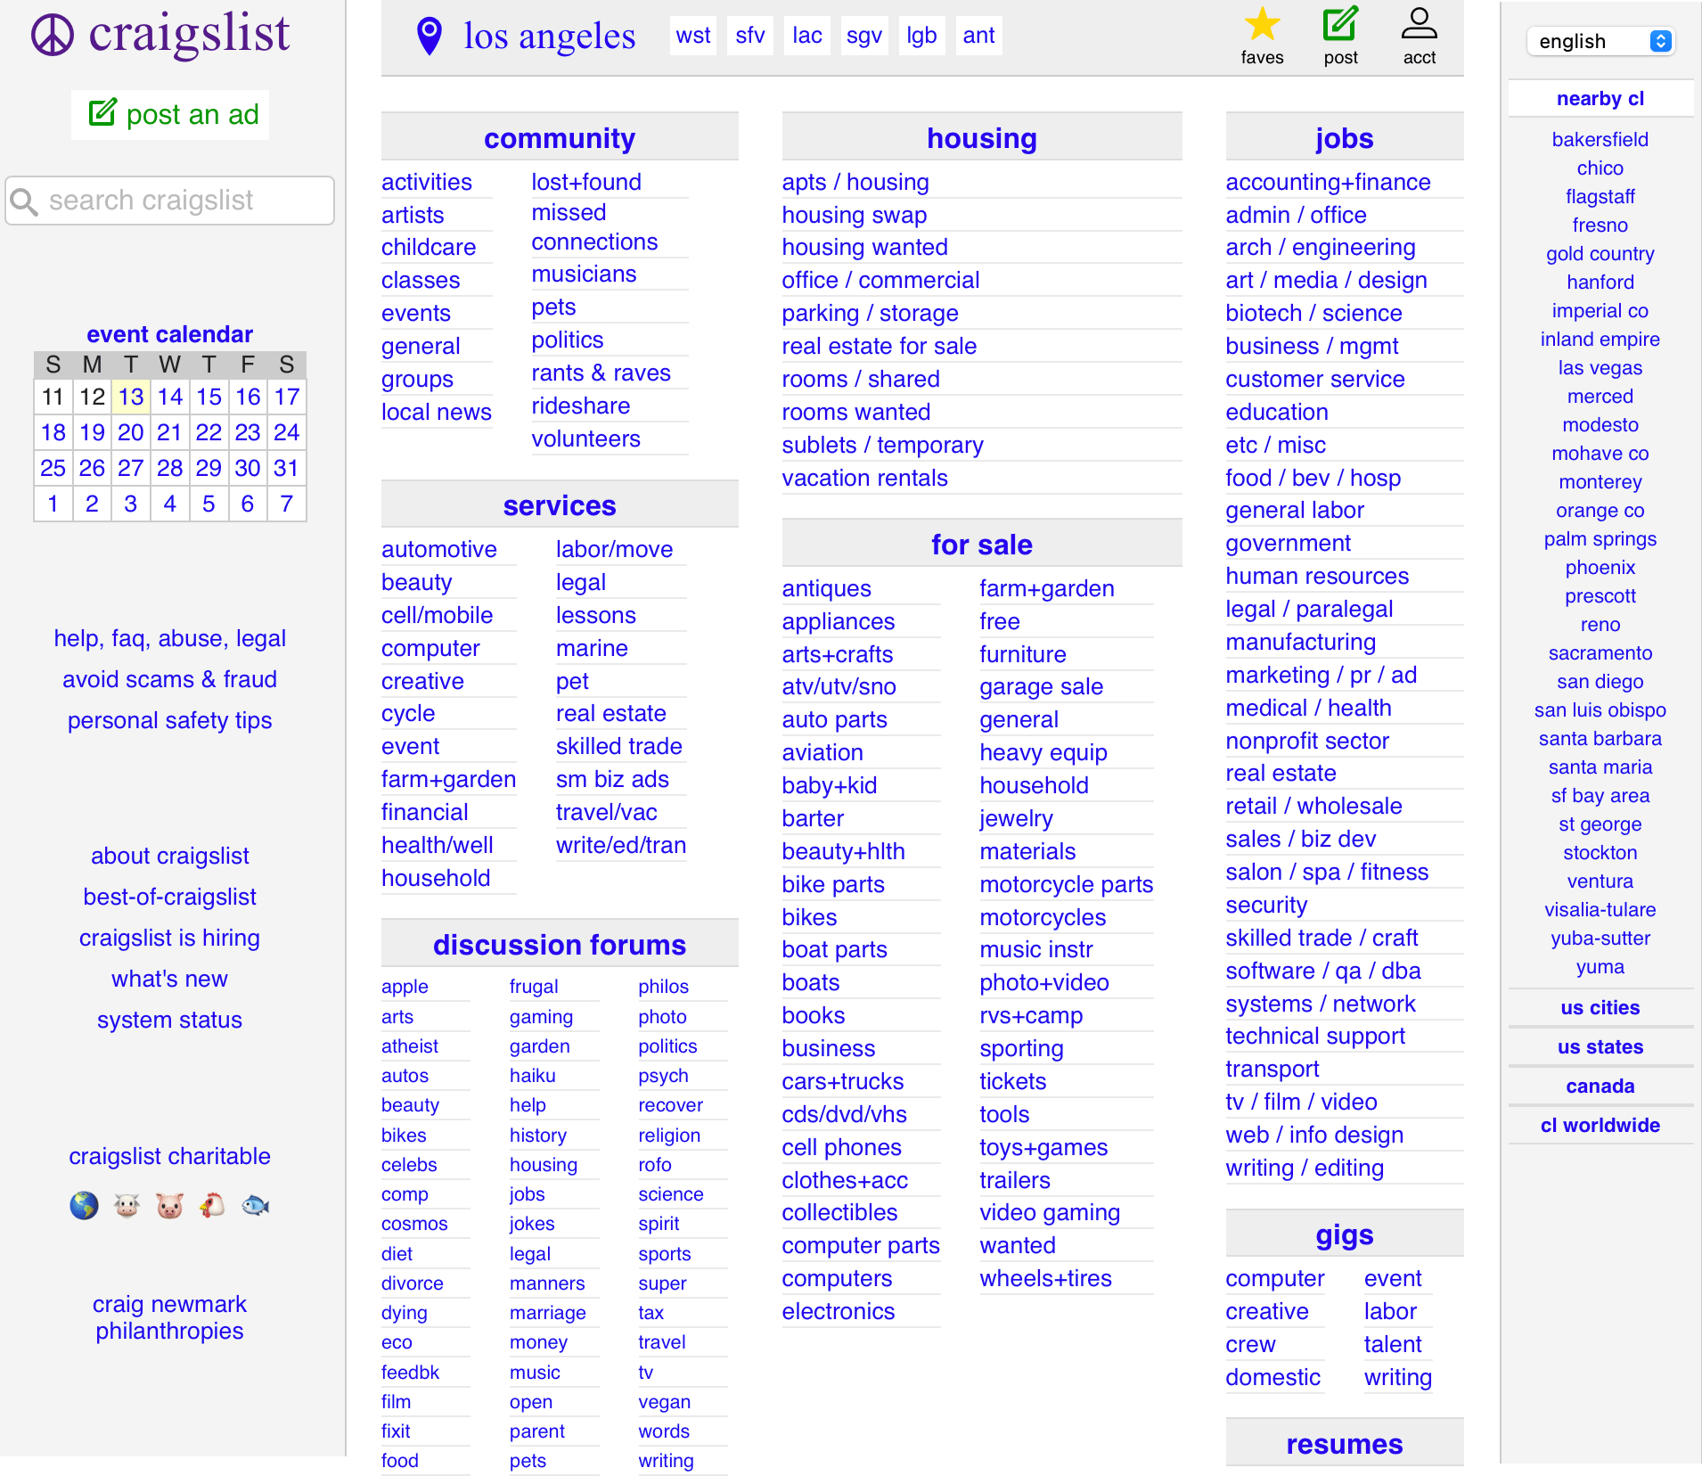This screenshot has width=1702, height=1476.
Task: Select the lgb subarea tab
Action: [921, 36]
